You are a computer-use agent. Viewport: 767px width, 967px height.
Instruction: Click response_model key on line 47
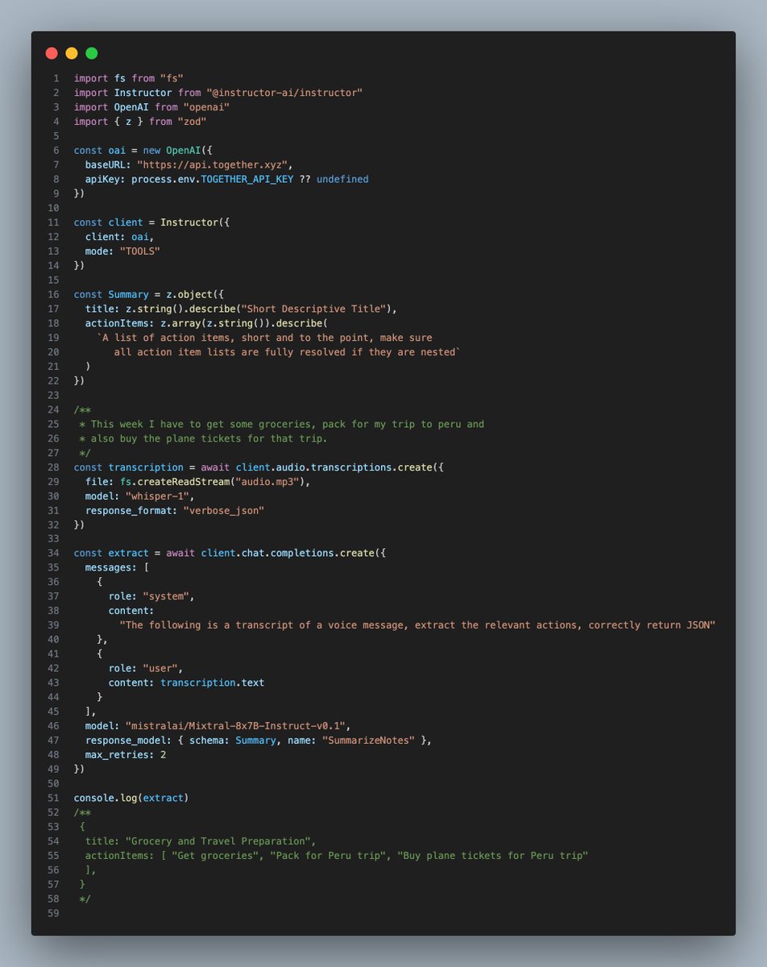point(126,740)
